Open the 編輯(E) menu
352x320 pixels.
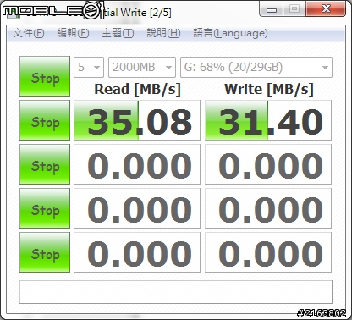click(73, 33)
